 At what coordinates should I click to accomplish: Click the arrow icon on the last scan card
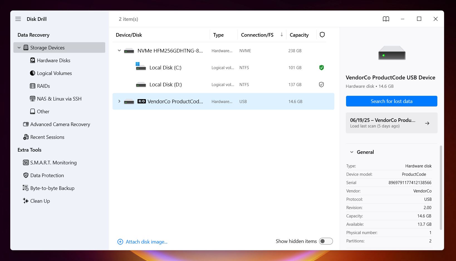tap(427, 123)
